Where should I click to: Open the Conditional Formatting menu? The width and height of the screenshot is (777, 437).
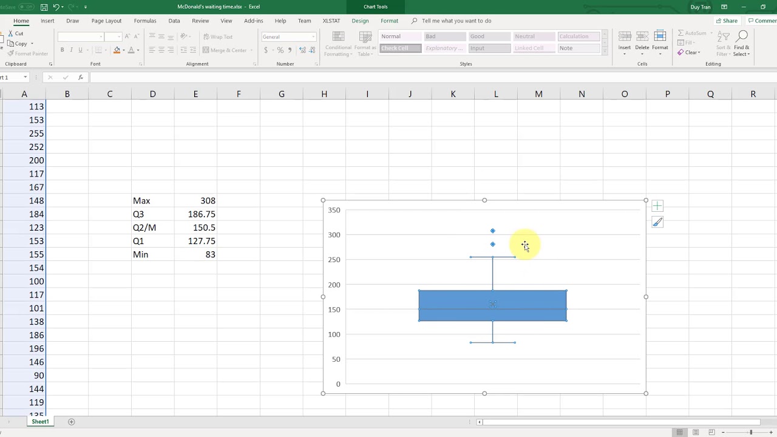tap(338, 44)
